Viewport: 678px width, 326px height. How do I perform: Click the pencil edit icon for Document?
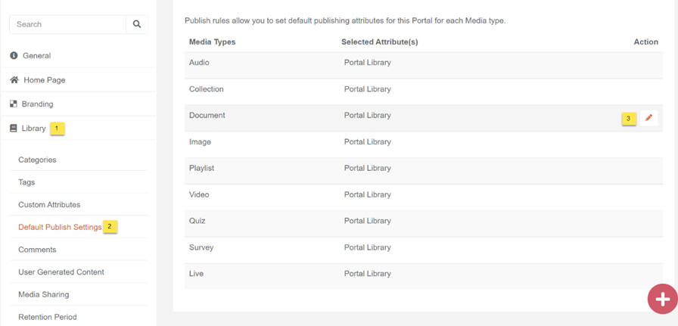(x=648, y=118)
